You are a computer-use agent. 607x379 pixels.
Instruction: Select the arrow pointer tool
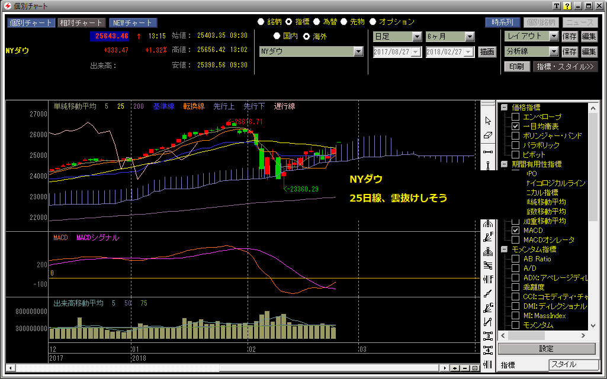488,121
